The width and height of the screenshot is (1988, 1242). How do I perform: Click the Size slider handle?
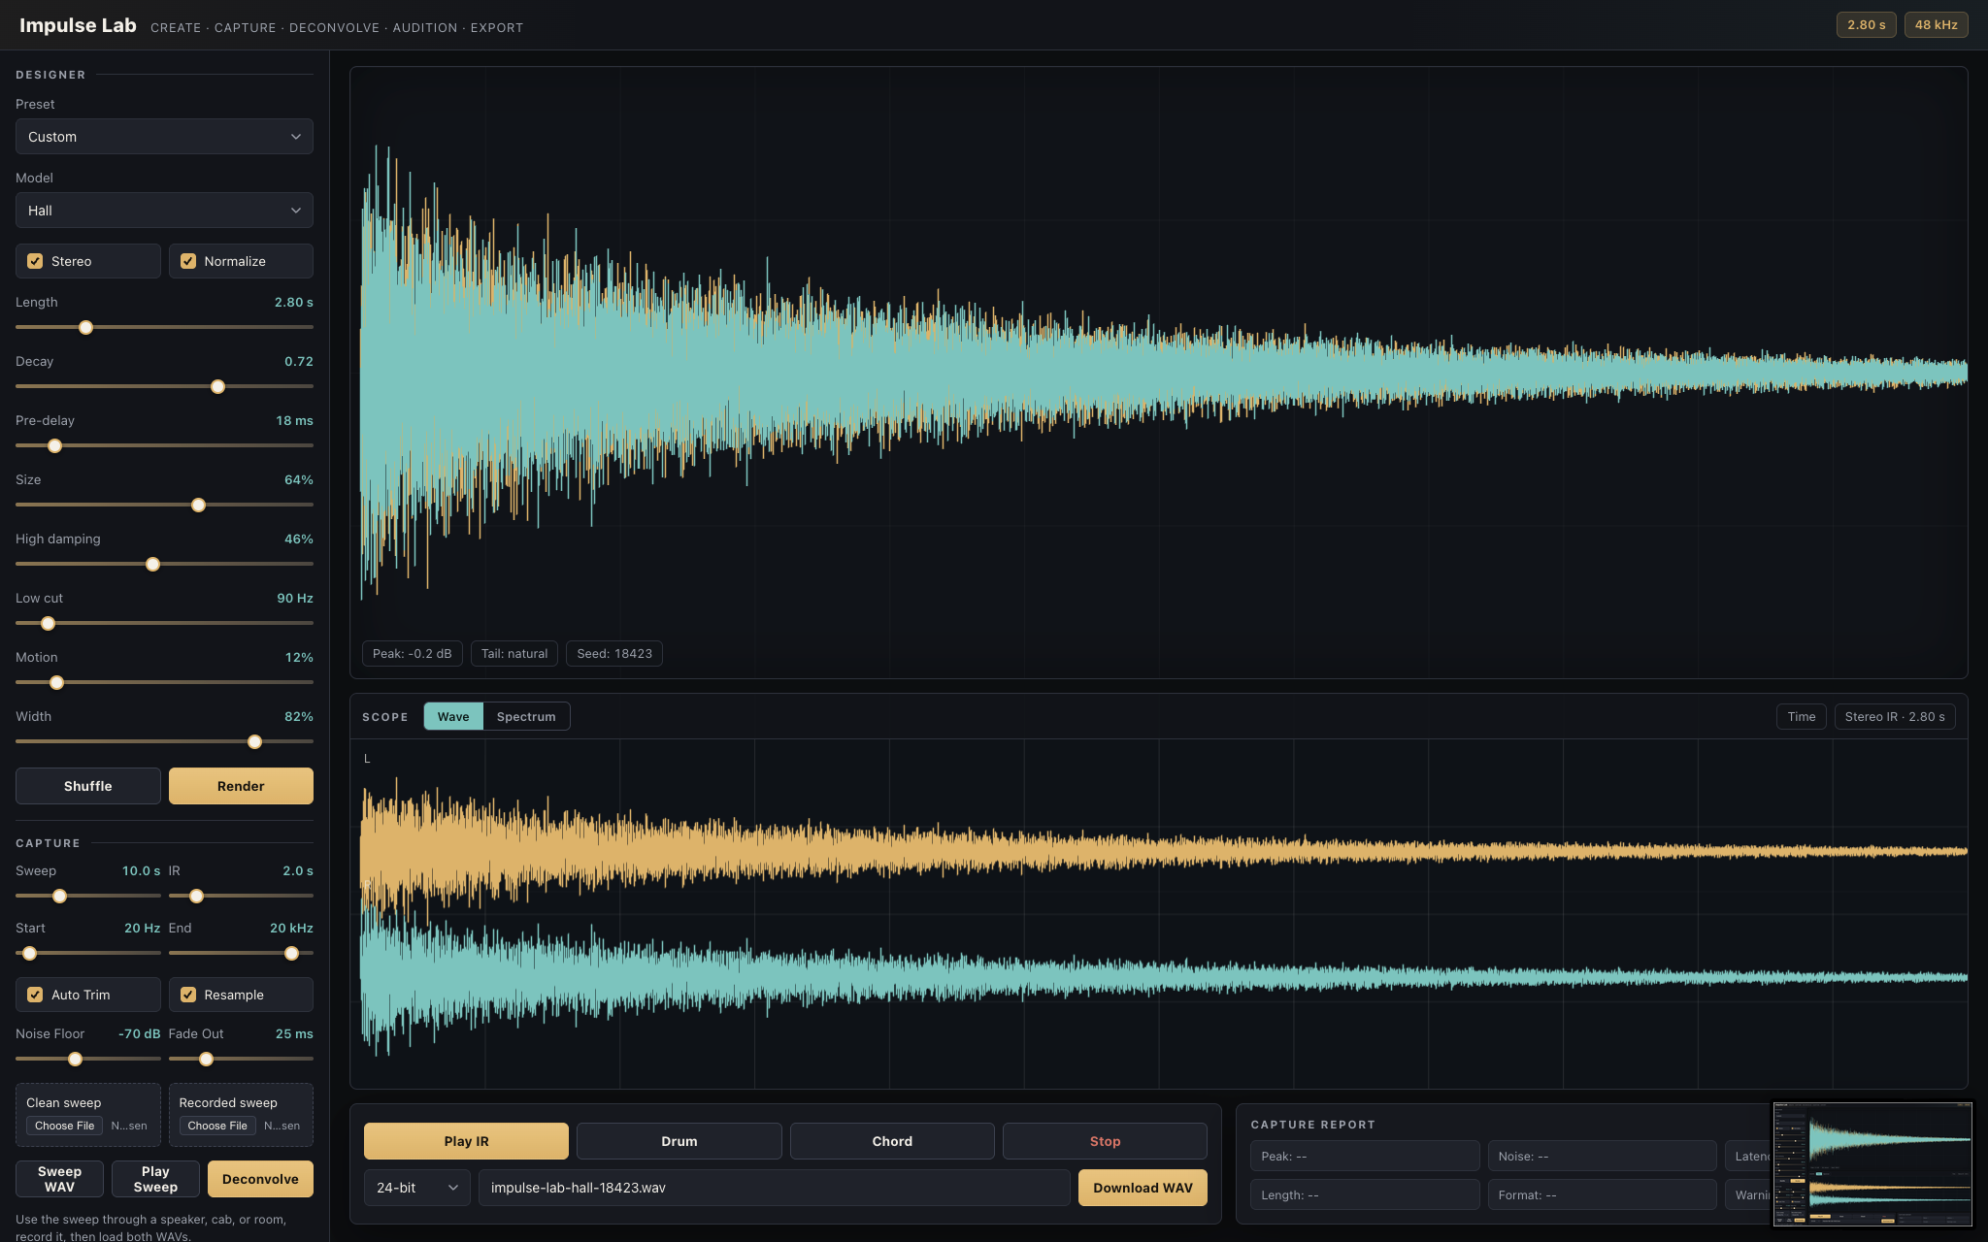point(198,506)
